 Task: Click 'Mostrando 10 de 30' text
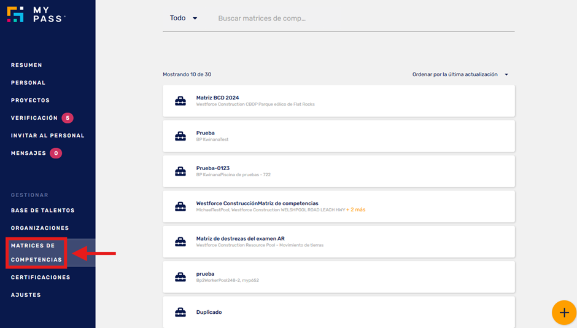click(187, 74)
